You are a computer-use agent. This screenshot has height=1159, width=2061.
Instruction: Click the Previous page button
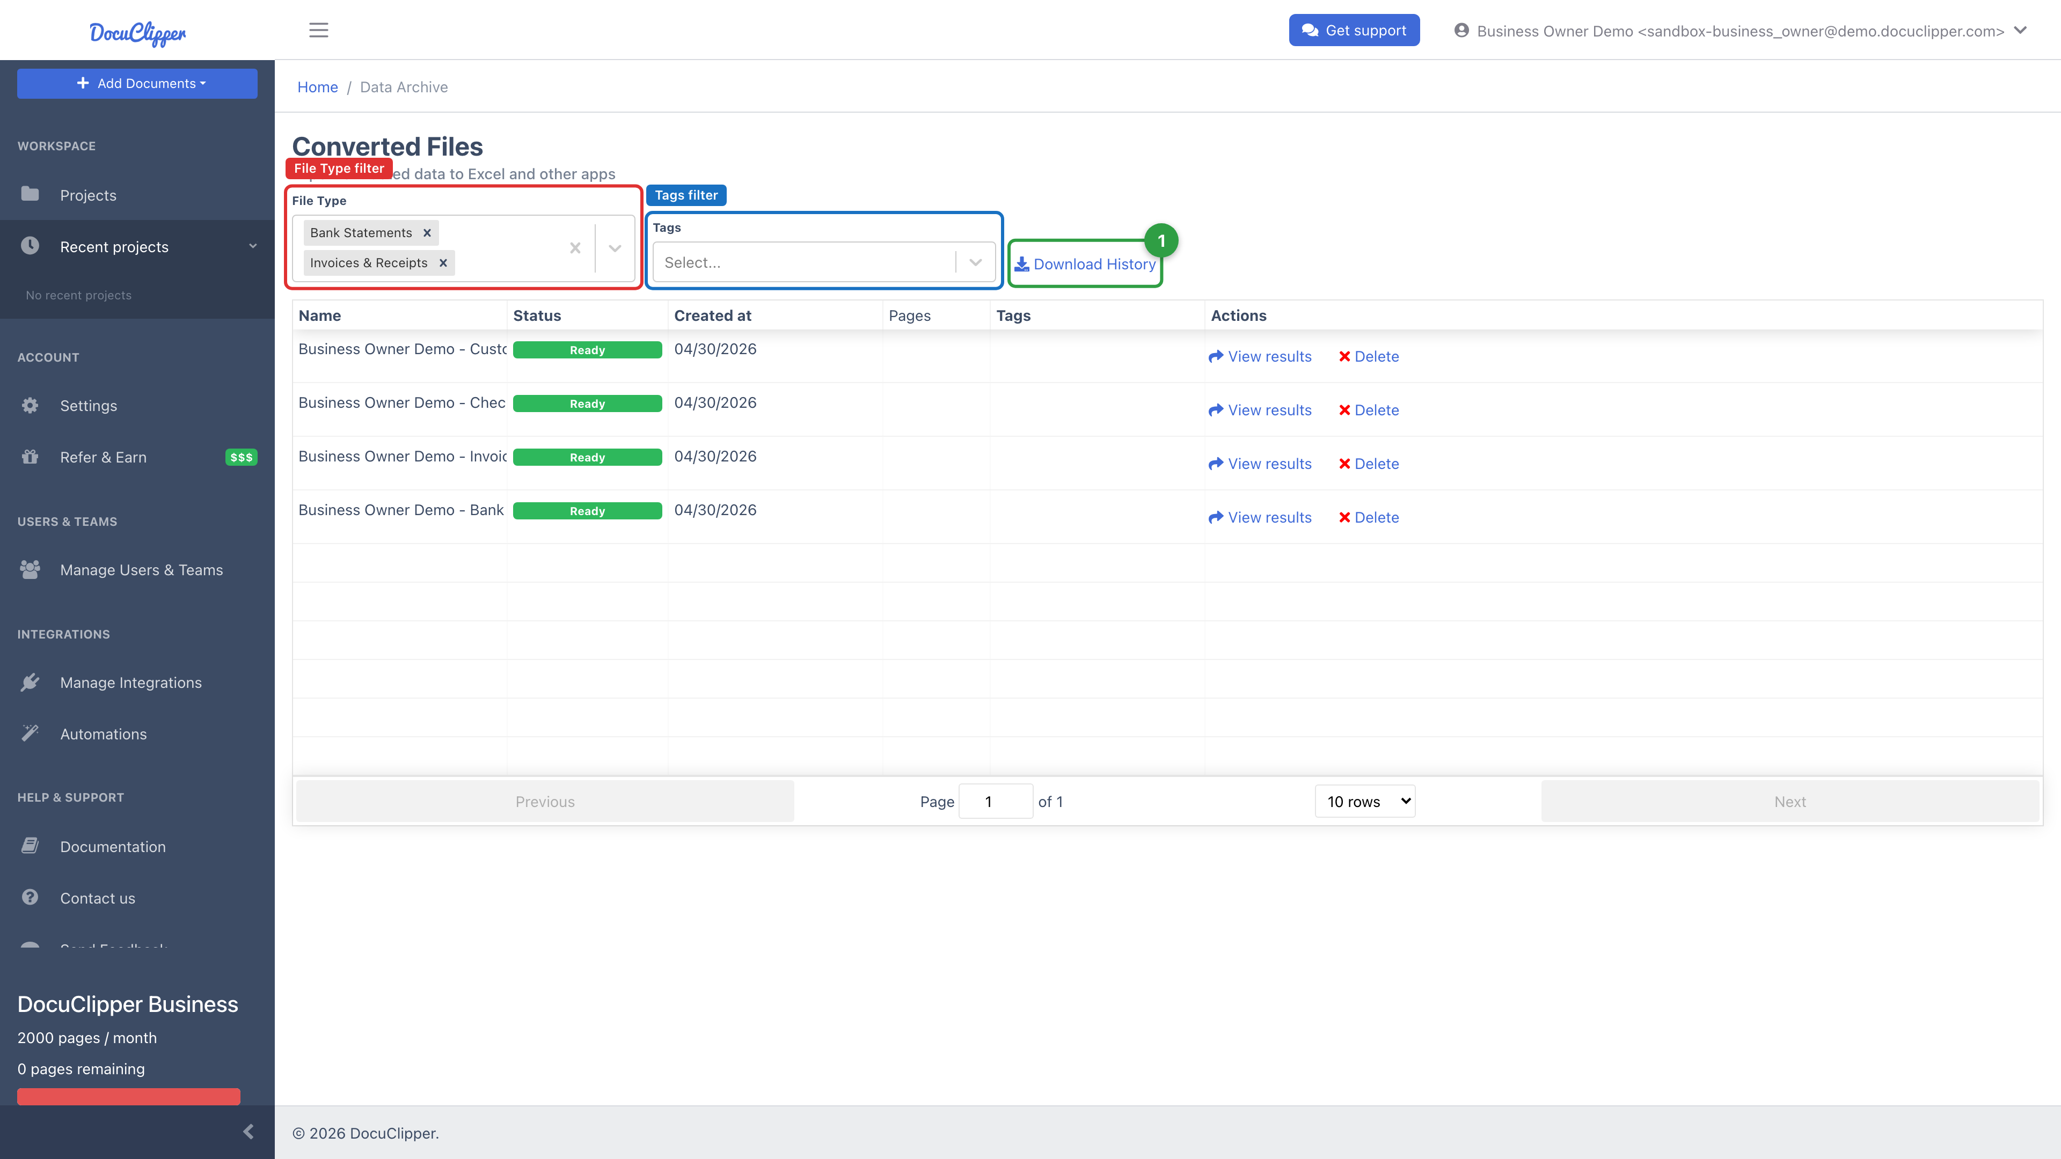[x=545, y=802]
